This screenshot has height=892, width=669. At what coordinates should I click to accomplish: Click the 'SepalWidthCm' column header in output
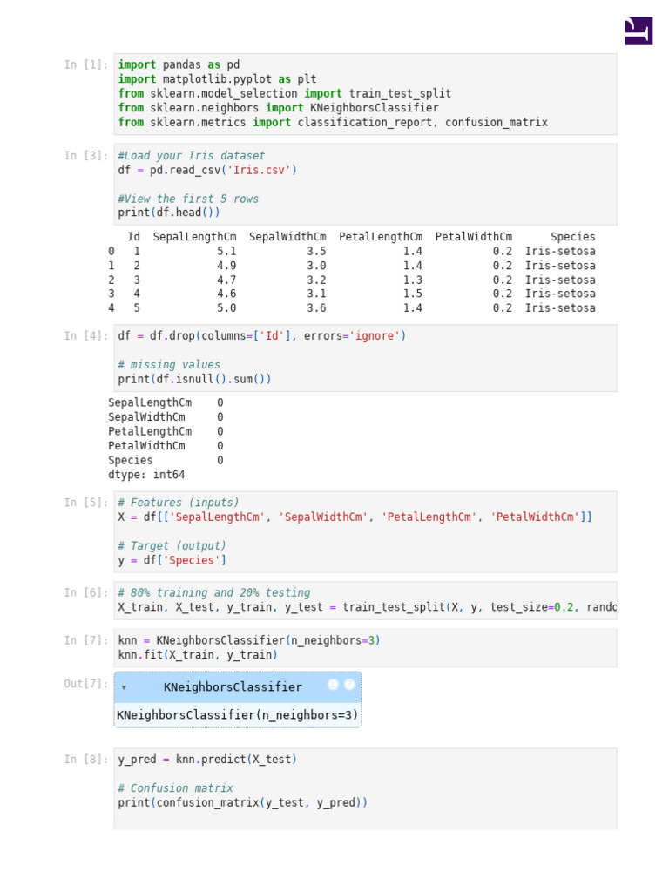tap(287, 237)
